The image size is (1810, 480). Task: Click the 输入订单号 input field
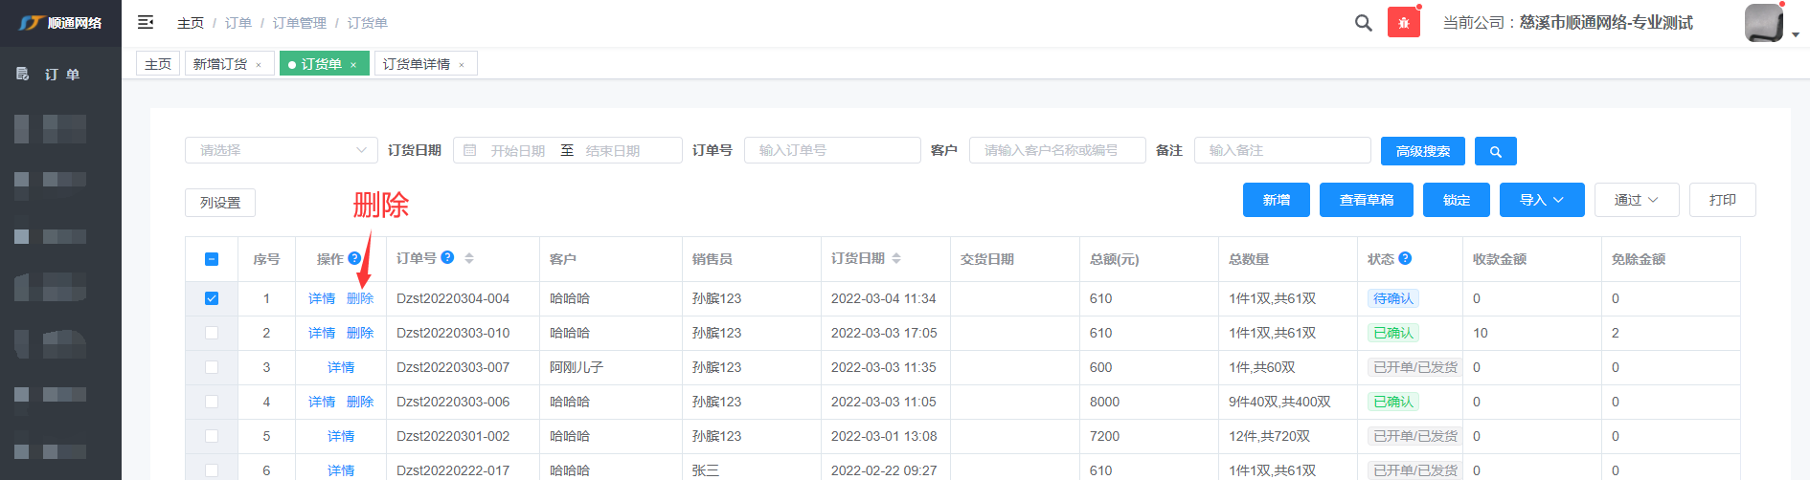831,150
